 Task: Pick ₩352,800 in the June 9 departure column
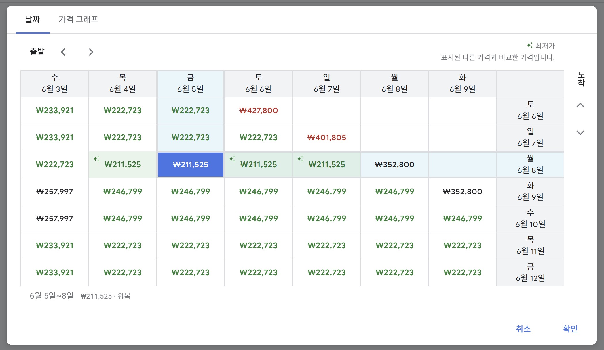462,192
